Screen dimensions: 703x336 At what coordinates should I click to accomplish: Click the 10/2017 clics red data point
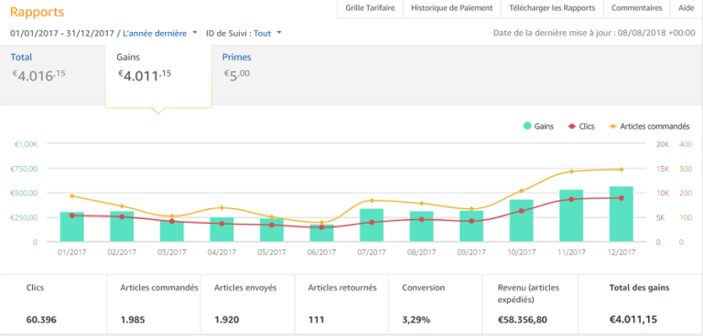click(522, 211)
